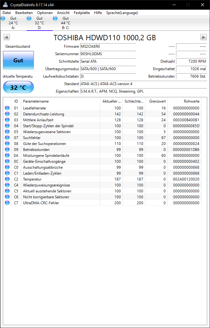Click the status orb for Suchfehler
The height and width of the screenshot is (328, 210).
7,137
